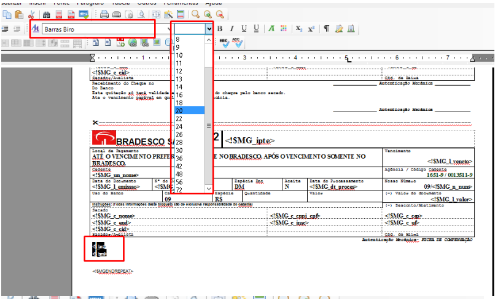Click the font size input field
Image resolution: width=495 pixels, height=299 pixels.
click(x=190, y=29)
